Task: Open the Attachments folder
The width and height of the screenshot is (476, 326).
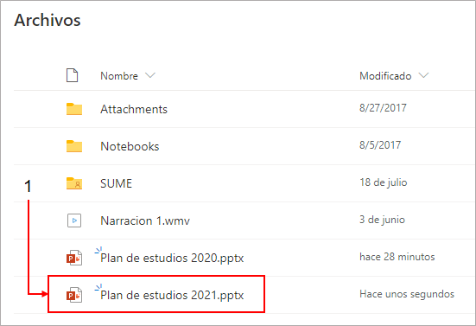Action: (134, 109)
